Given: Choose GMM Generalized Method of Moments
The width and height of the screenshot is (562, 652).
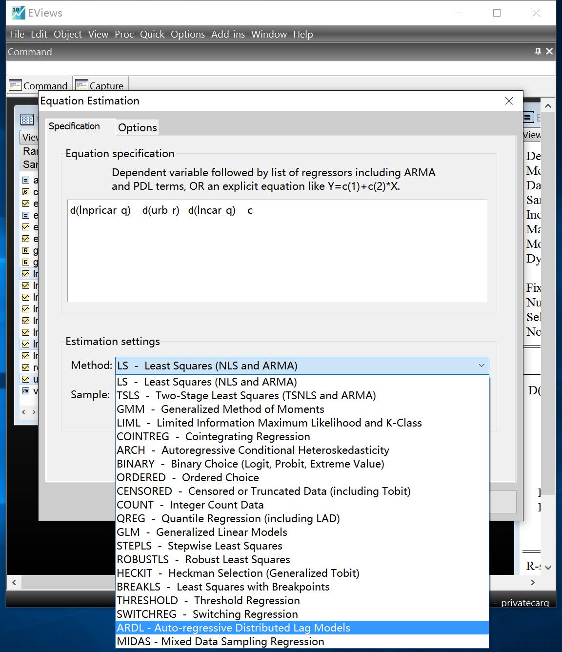Looking at the screenshot, I should pyautogui.click(x=302, y=409).
